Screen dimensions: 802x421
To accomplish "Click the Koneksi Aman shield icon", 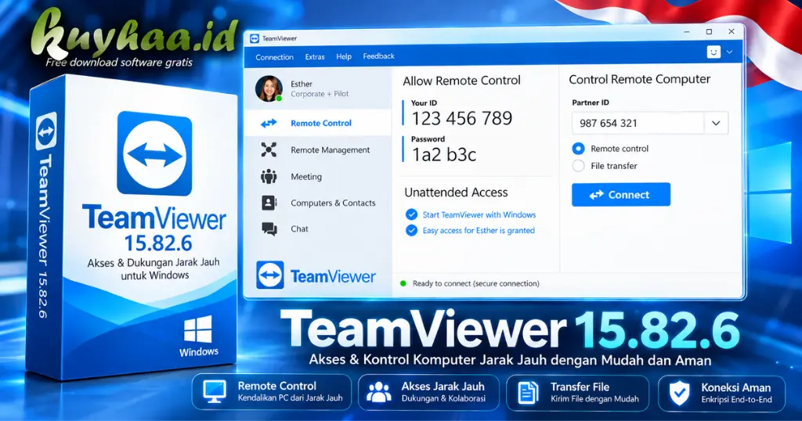I will (x=679, y=392).
